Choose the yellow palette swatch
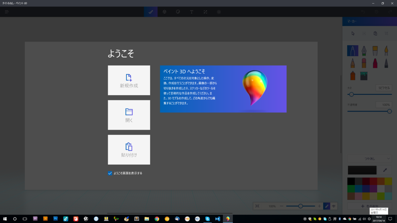 (x=388, y=181)
